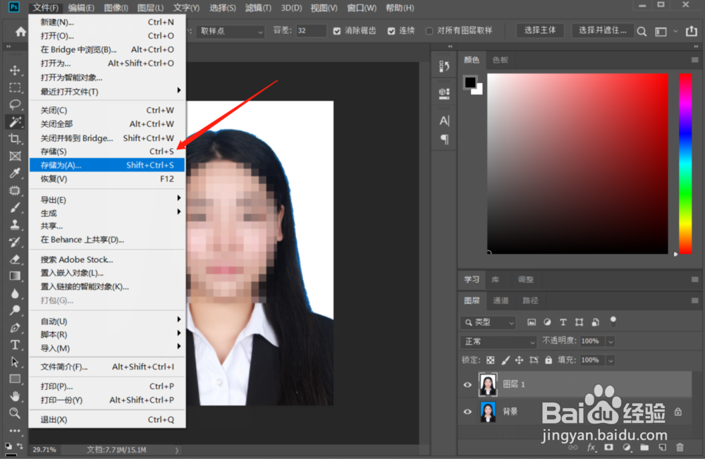705x459 pixels.
Task: Expand the 脚本(R) submenu
Action: (x=107, y=334)
